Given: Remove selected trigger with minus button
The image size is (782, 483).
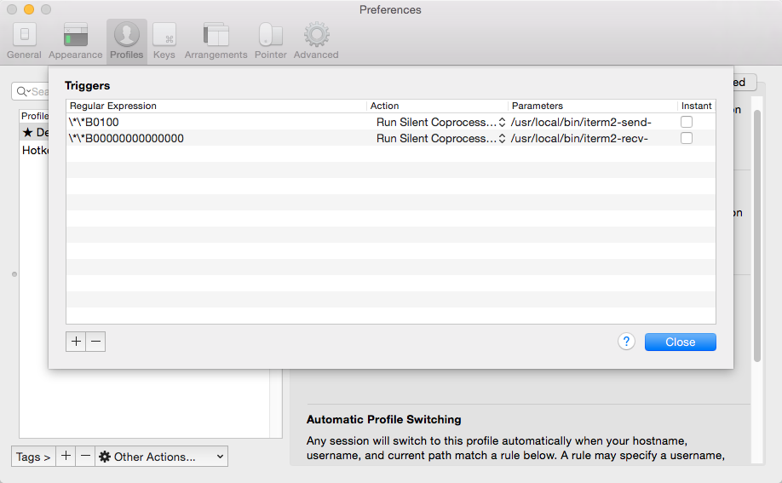Looking at the screenshot, I should point(95,342).
